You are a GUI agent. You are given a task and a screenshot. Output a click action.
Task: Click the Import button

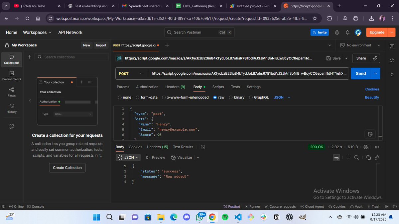[x=101, y=45]
